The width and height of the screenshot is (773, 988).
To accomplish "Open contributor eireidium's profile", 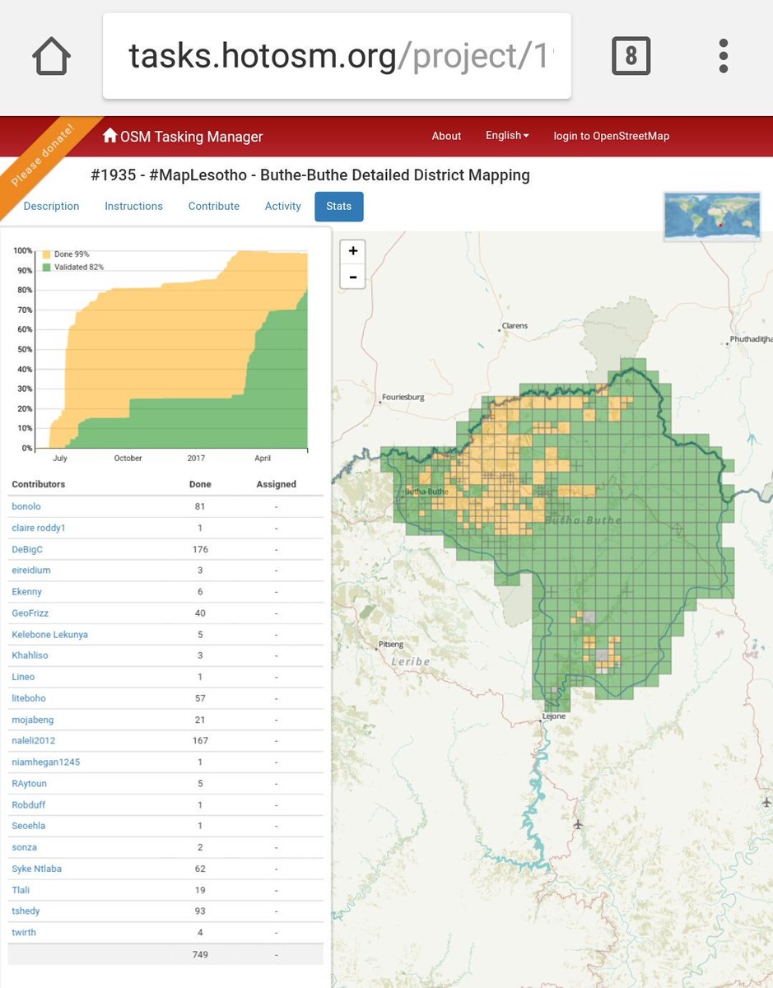I will point(31,571).
